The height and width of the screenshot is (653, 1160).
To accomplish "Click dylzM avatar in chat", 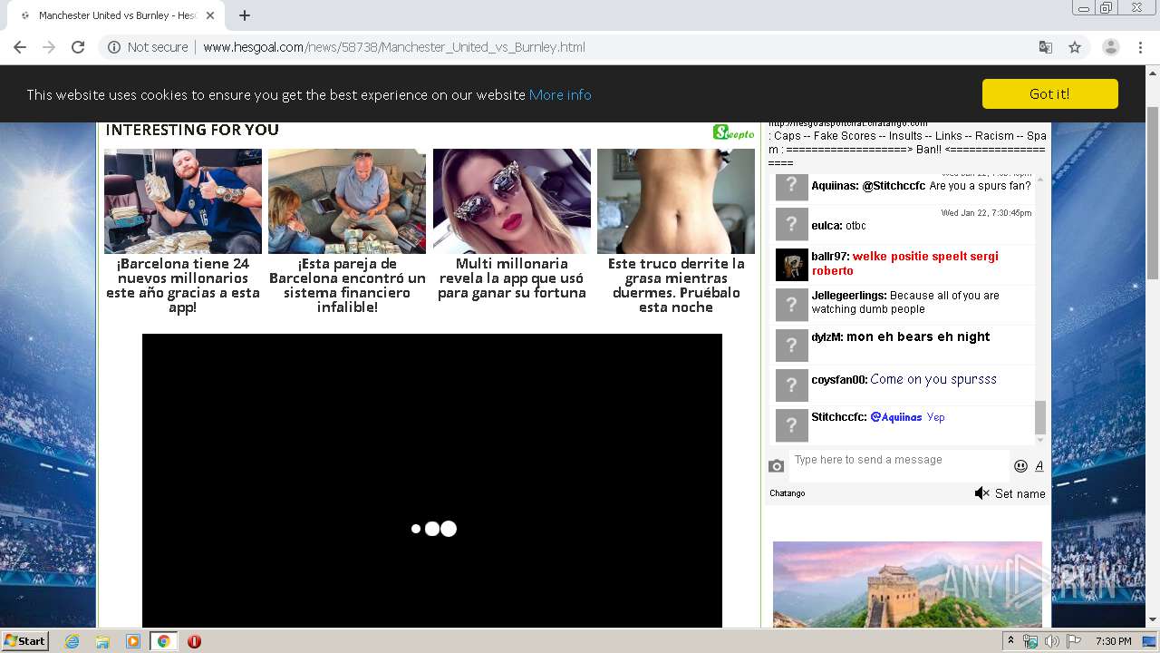I will [791, 345].
